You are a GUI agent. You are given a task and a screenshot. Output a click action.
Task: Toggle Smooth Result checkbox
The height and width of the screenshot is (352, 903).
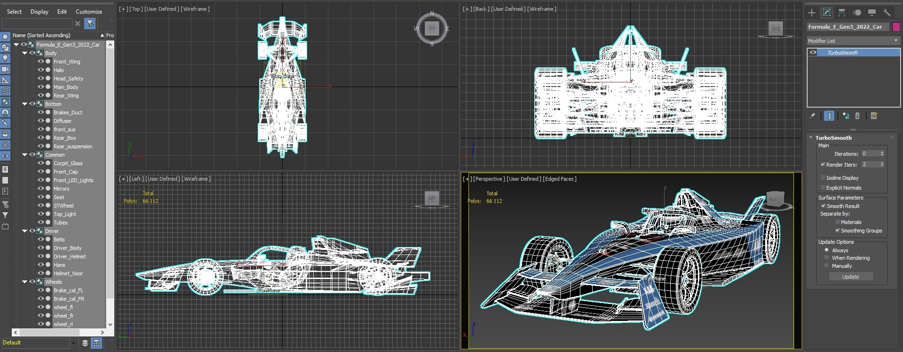tap(824, 206)
